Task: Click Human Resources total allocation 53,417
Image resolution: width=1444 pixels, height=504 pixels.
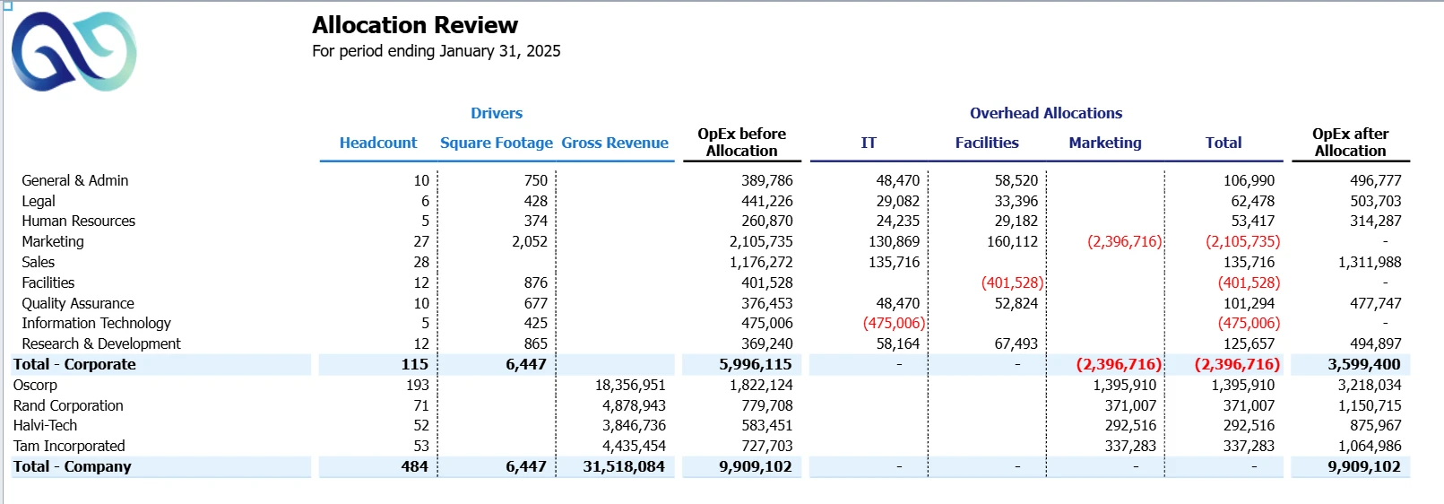Action: 1253,221
